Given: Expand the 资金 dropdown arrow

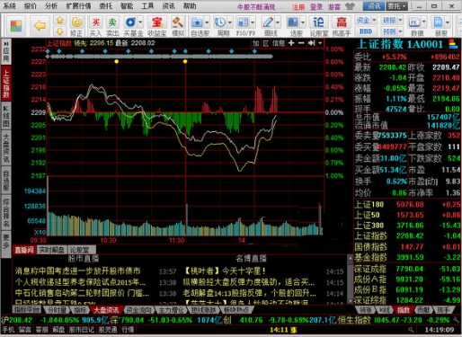Looking at the screenshot, I should (374, 20).
